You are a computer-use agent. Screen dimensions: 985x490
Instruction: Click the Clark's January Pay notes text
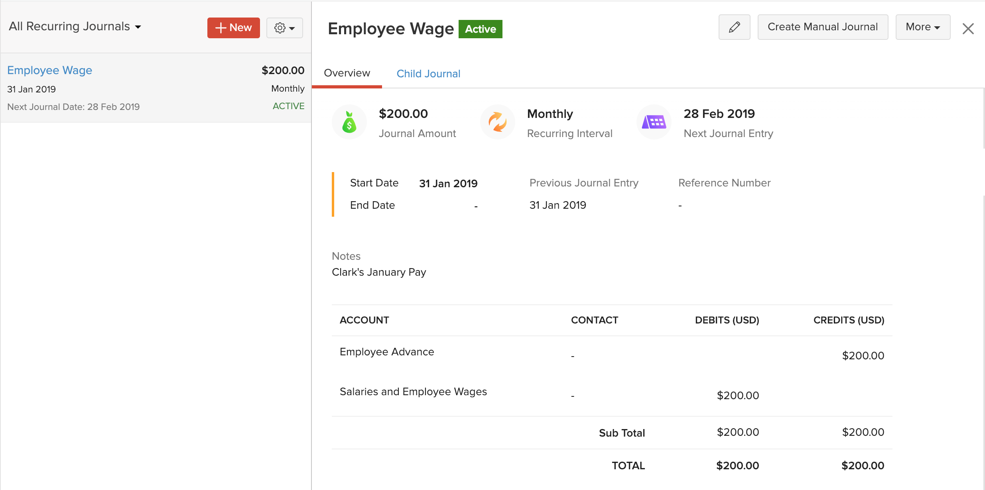[x=379, y=272]
